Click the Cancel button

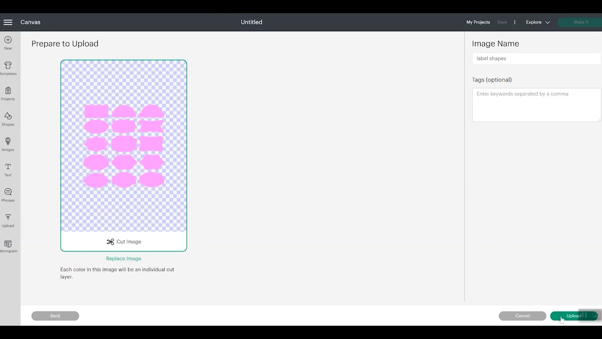click(x=522, y=316)
